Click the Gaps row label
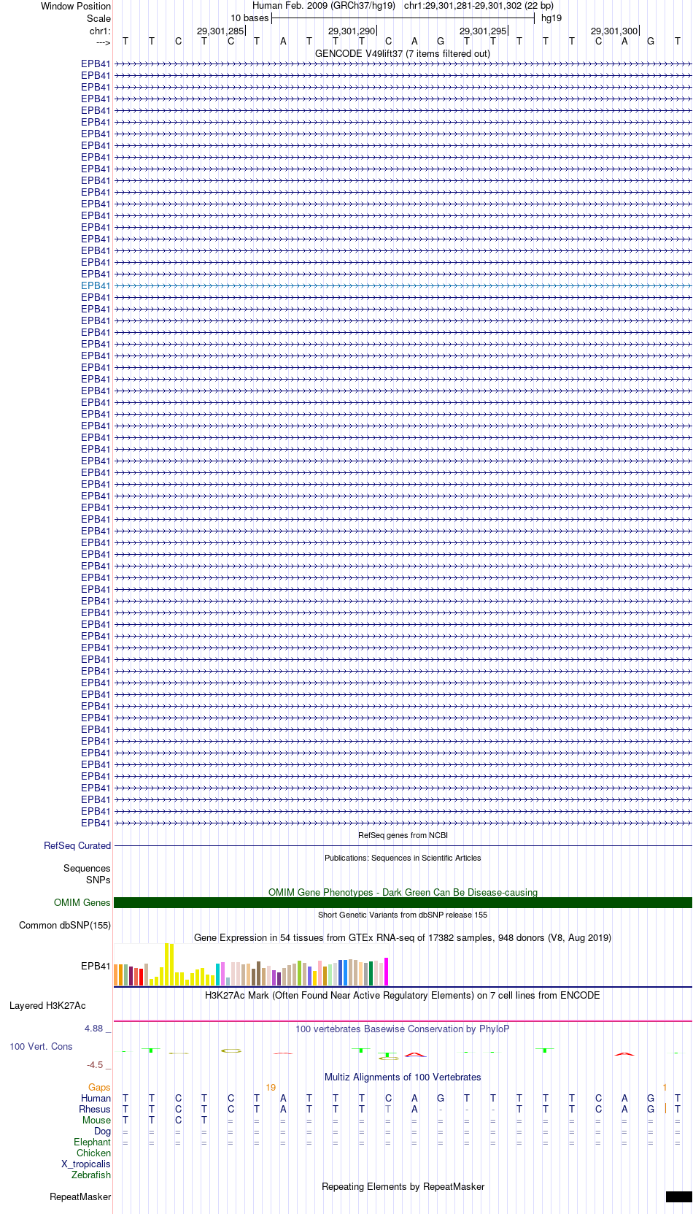 (x=99, y=1087)
